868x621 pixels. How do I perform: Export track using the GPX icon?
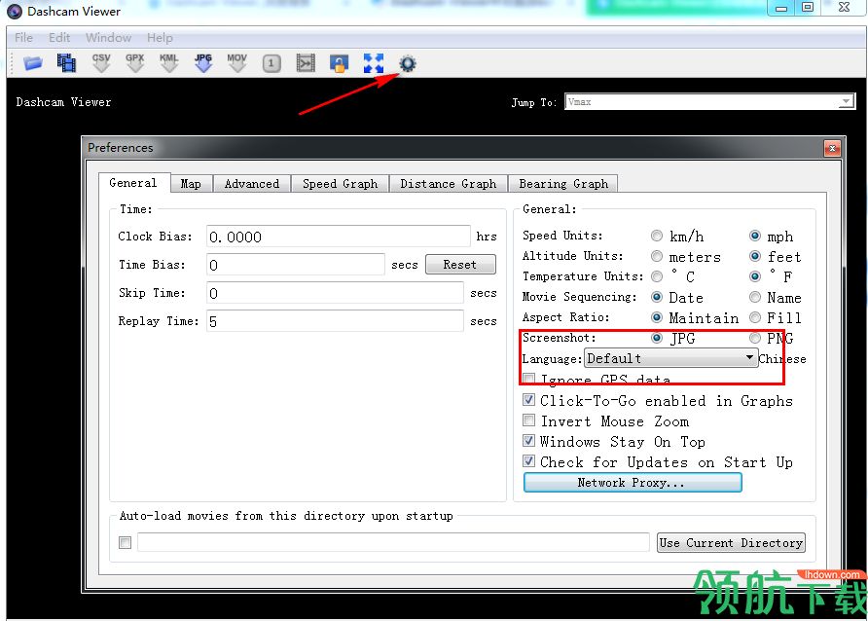pyautogui.click(x=134, y=63)
